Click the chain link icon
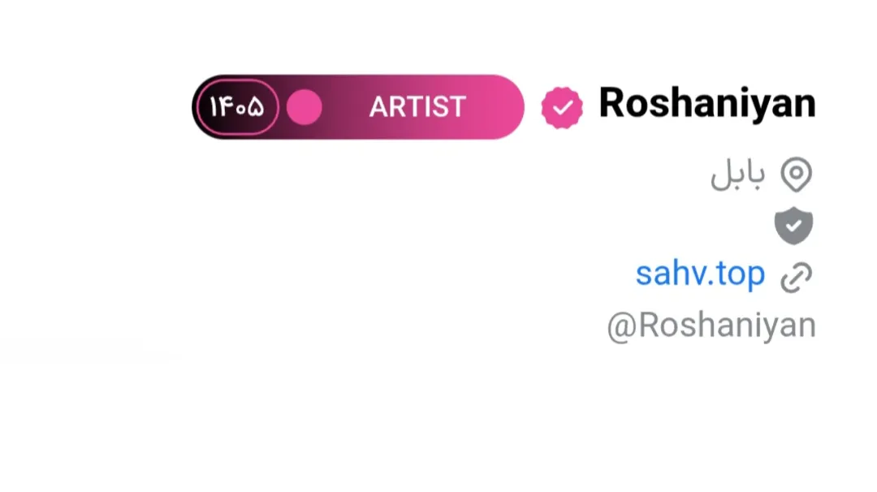This screenshot has height=492, width=877. pos(797,277)
